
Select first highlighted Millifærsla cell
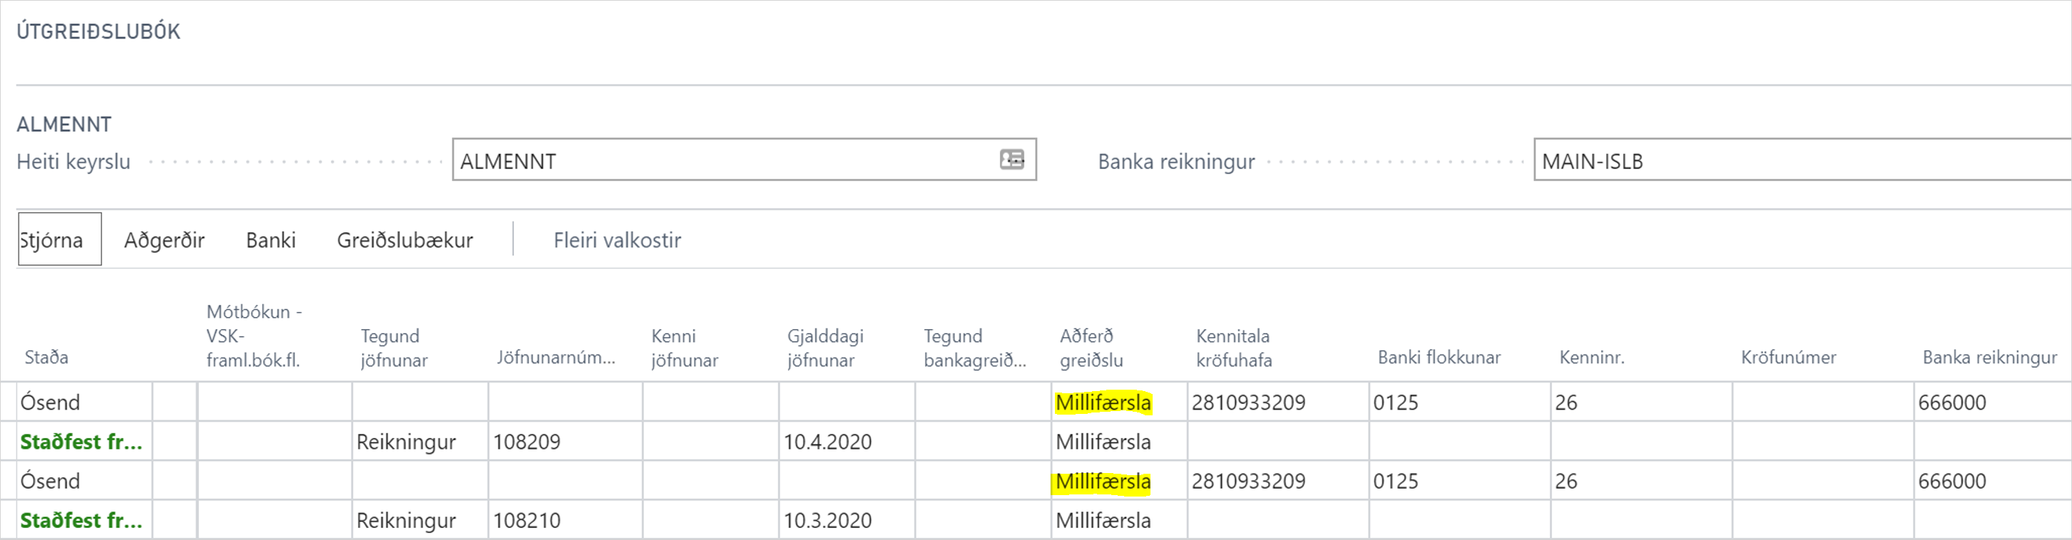(x=1103, y=403)
